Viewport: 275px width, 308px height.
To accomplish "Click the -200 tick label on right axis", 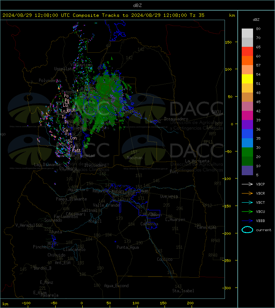I will tap(226, 233).
